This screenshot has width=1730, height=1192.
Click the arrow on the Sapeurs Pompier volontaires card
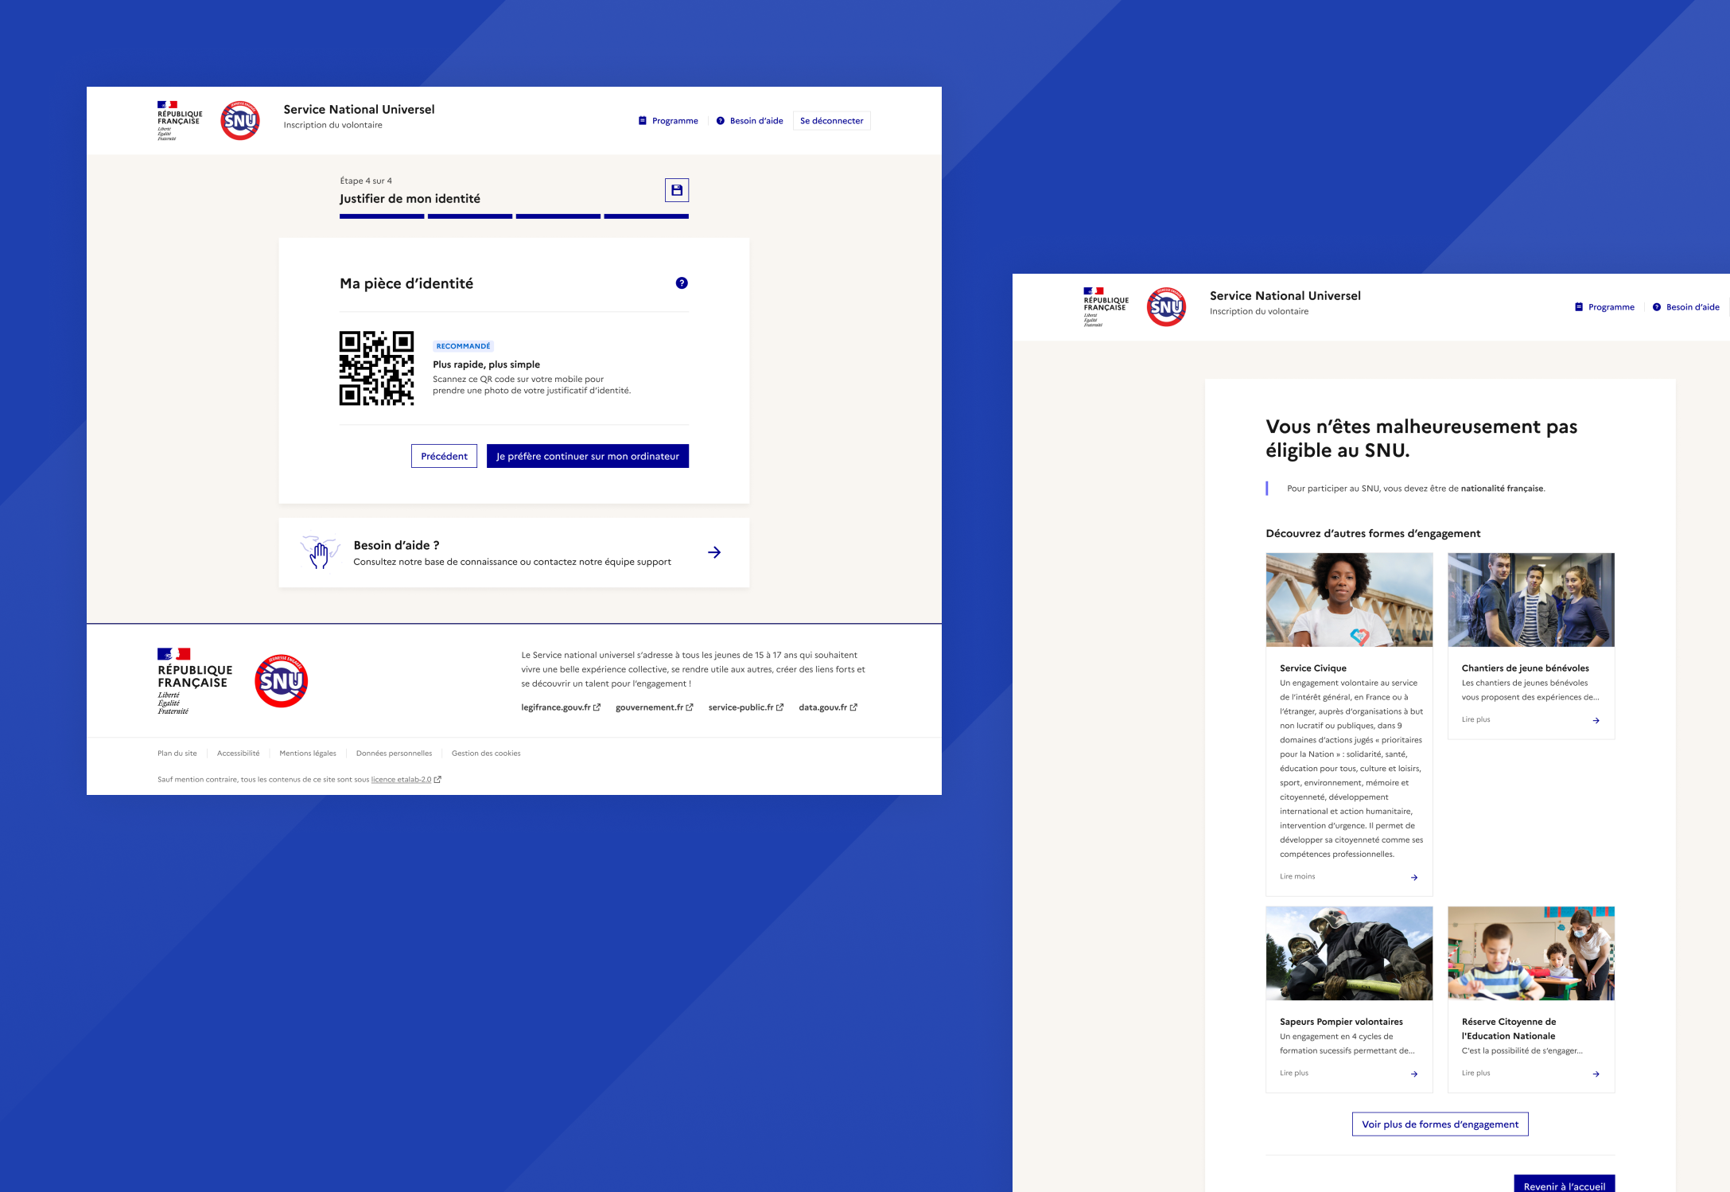tap(1413, 1074)
